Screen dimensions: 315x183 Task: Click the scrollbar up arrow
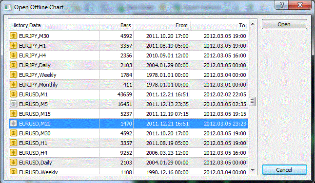pos(253,24)
